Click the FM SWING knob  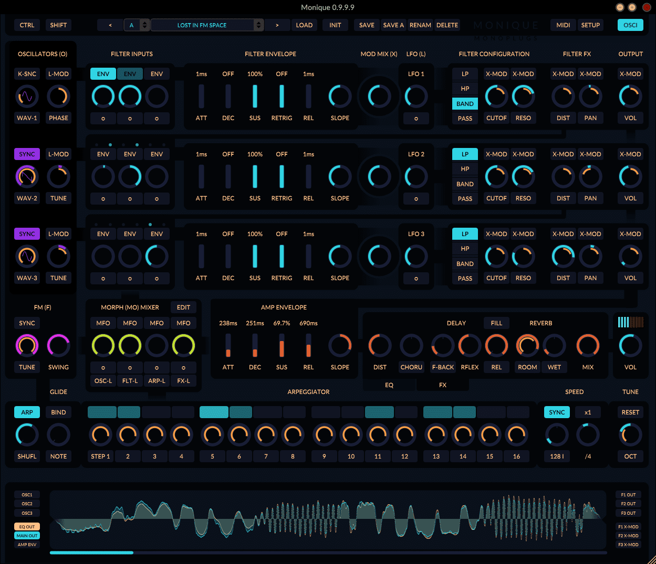click(x=58, y=346)
